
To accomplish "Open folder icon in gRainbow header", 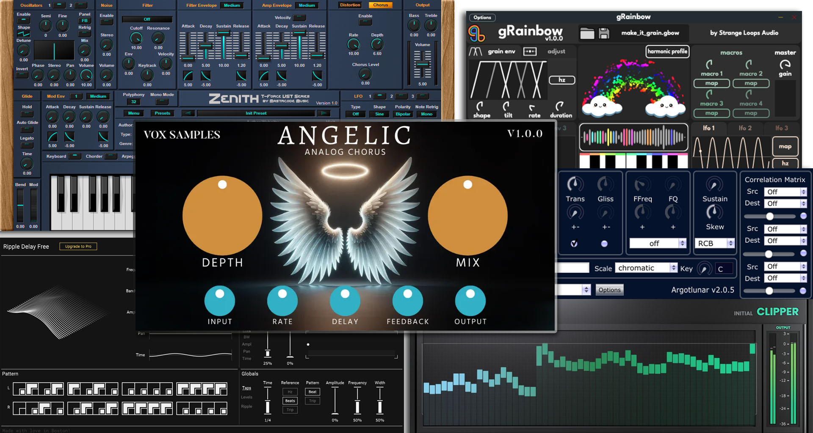I will (x=587, y=33).
